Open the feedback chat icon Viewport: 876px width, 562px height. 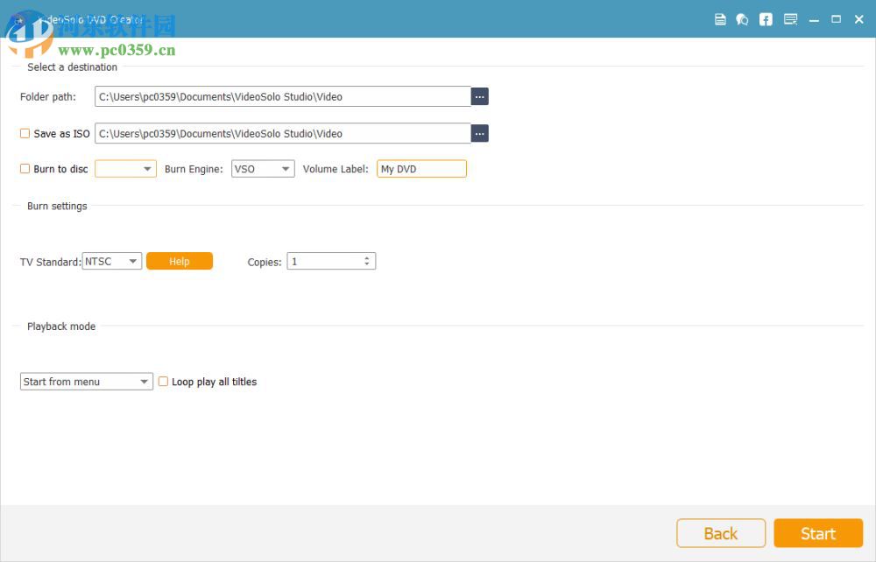[743, 18]
